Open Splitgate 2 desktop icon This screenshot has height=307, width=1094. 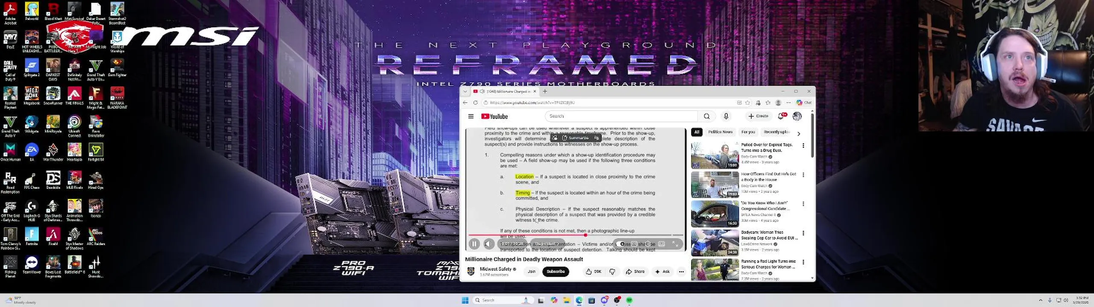(x=32, y=68)
